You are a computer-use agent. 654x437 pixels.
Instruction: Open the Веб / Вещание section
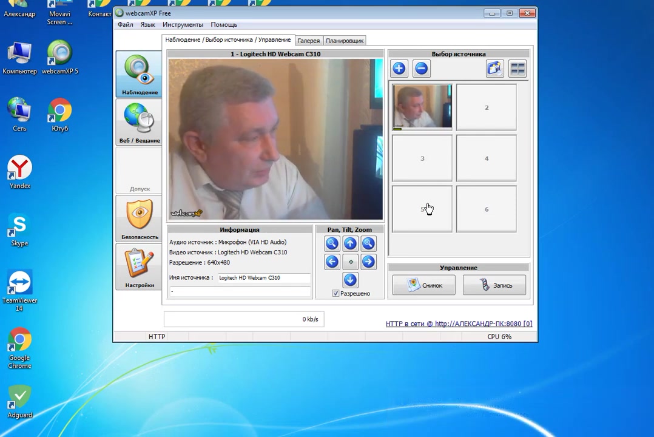pos(139,122)
